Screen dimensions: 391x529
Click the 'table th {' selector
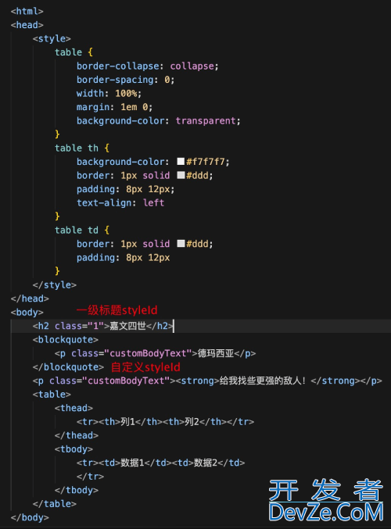[82, 148]
